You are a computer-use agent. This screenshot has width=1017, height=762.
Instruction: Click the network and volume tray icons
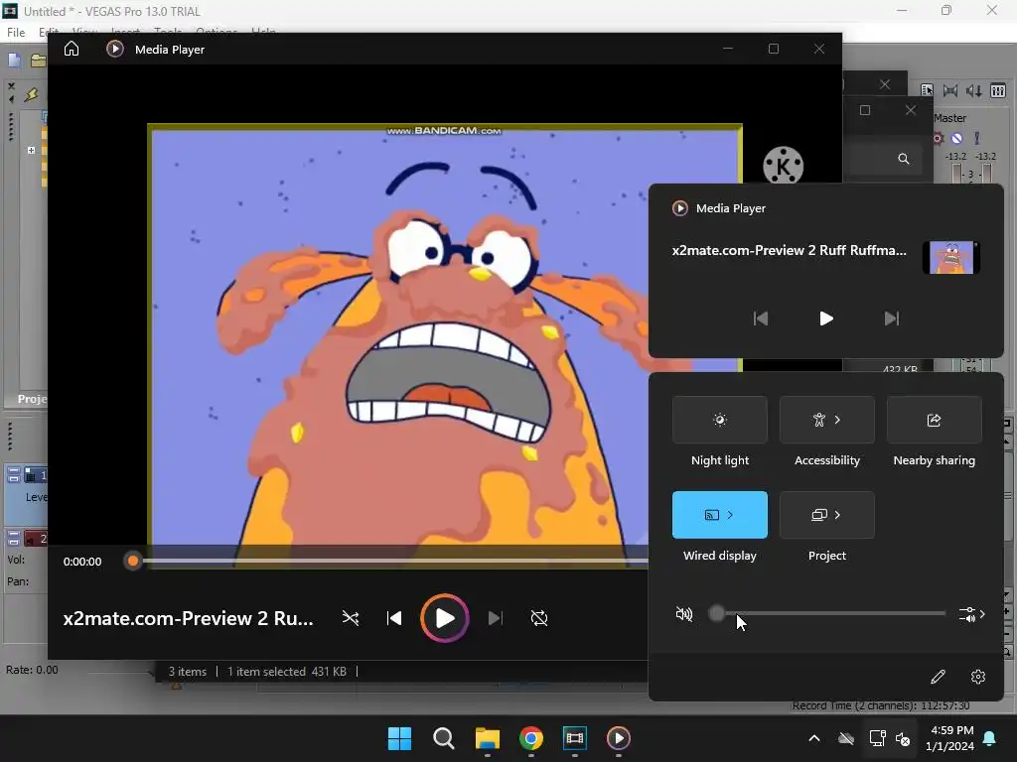click(890, 738)
